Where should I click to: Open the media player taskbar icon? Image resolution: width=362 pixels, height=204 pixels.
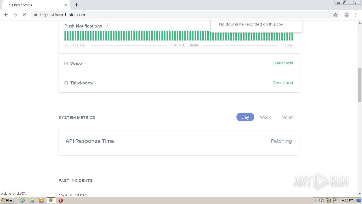(41, 200)
